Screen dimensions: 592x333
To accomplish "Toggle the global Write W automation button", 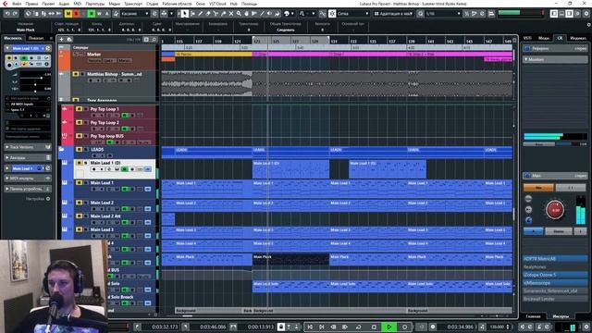I will click(99, 14).
